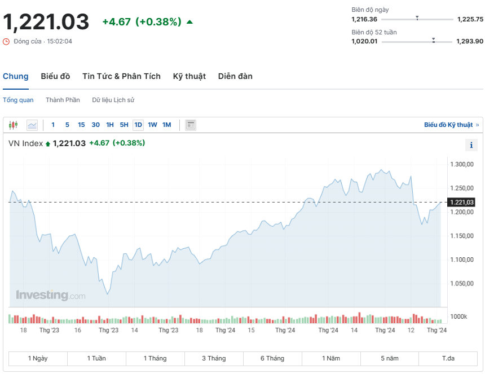The width and height of the screenshot is (485, 374).
Task: Open the Diễn đàn tab
Action: pos(235,76)
